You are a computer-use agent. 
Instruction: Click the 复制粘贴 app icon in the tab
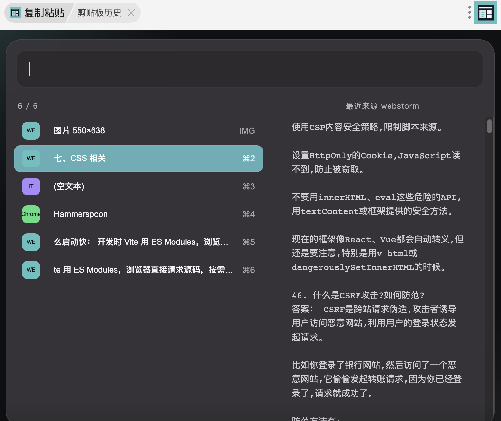click(x=15, y=13)
